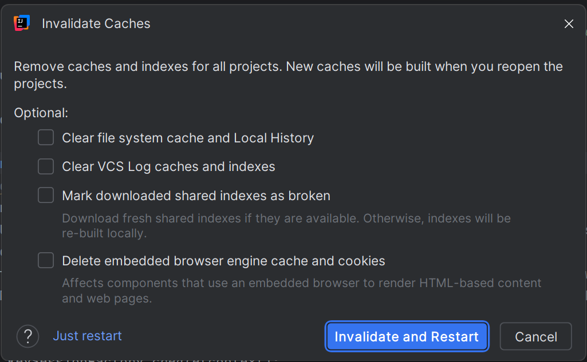Click the empty title bar area before X
Screen dimensions: 587x362
(355, 24)
